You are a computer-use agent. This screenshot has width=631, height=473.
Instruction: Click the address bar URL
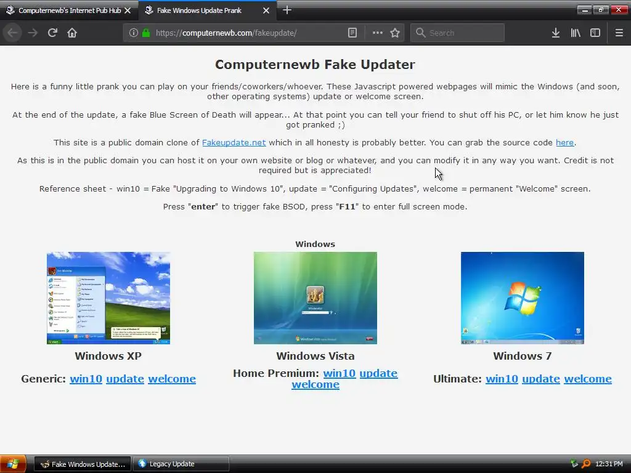(x=226, y=33)
